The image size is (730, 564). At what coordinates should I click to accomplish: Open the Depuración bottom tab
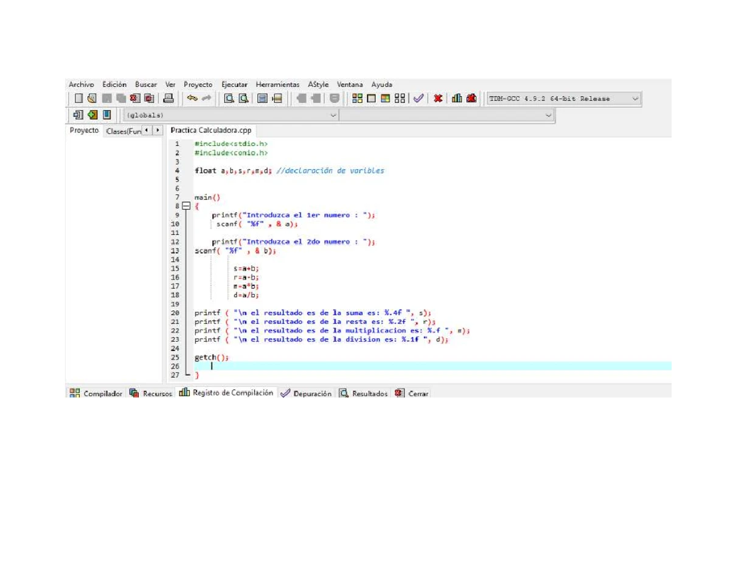[306, 394]
